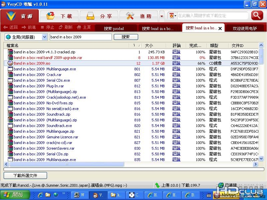Click the program icon for first Multilanguage.exe row
The image size is (267, 200).
coord(10,69)
